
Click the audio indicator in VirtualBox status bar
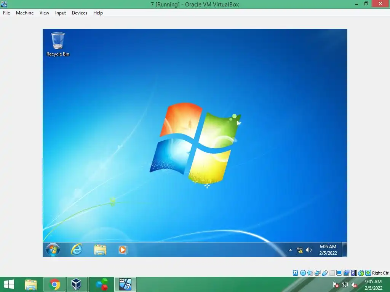(x=310, y=273)
